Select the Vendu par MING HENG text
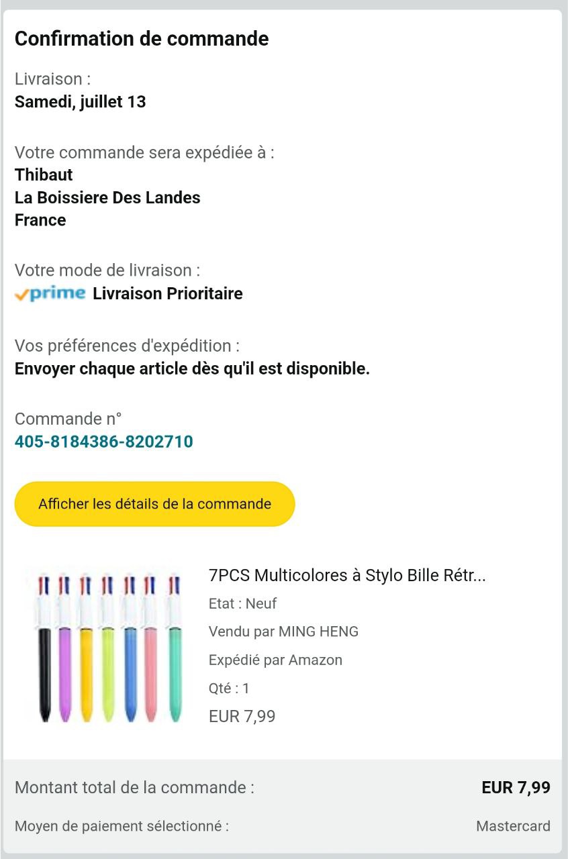The width and height of the screenshot is (568, 859). (283, 631)
